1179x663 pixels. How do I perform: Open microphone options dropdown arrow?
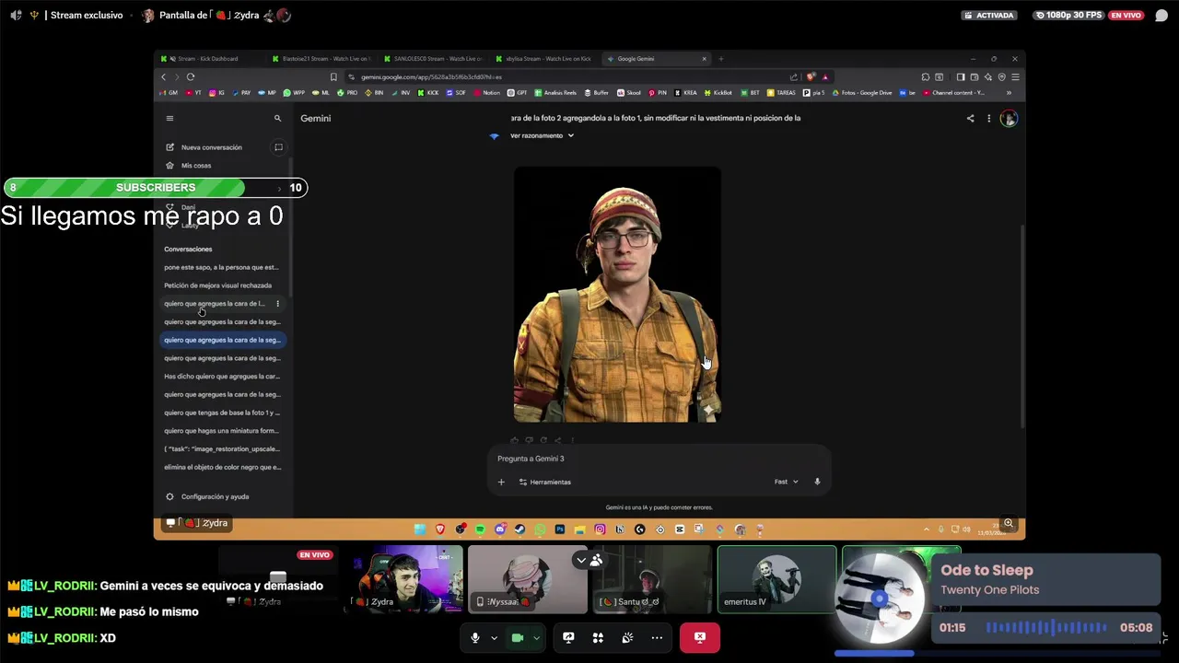tap(494, 637)
